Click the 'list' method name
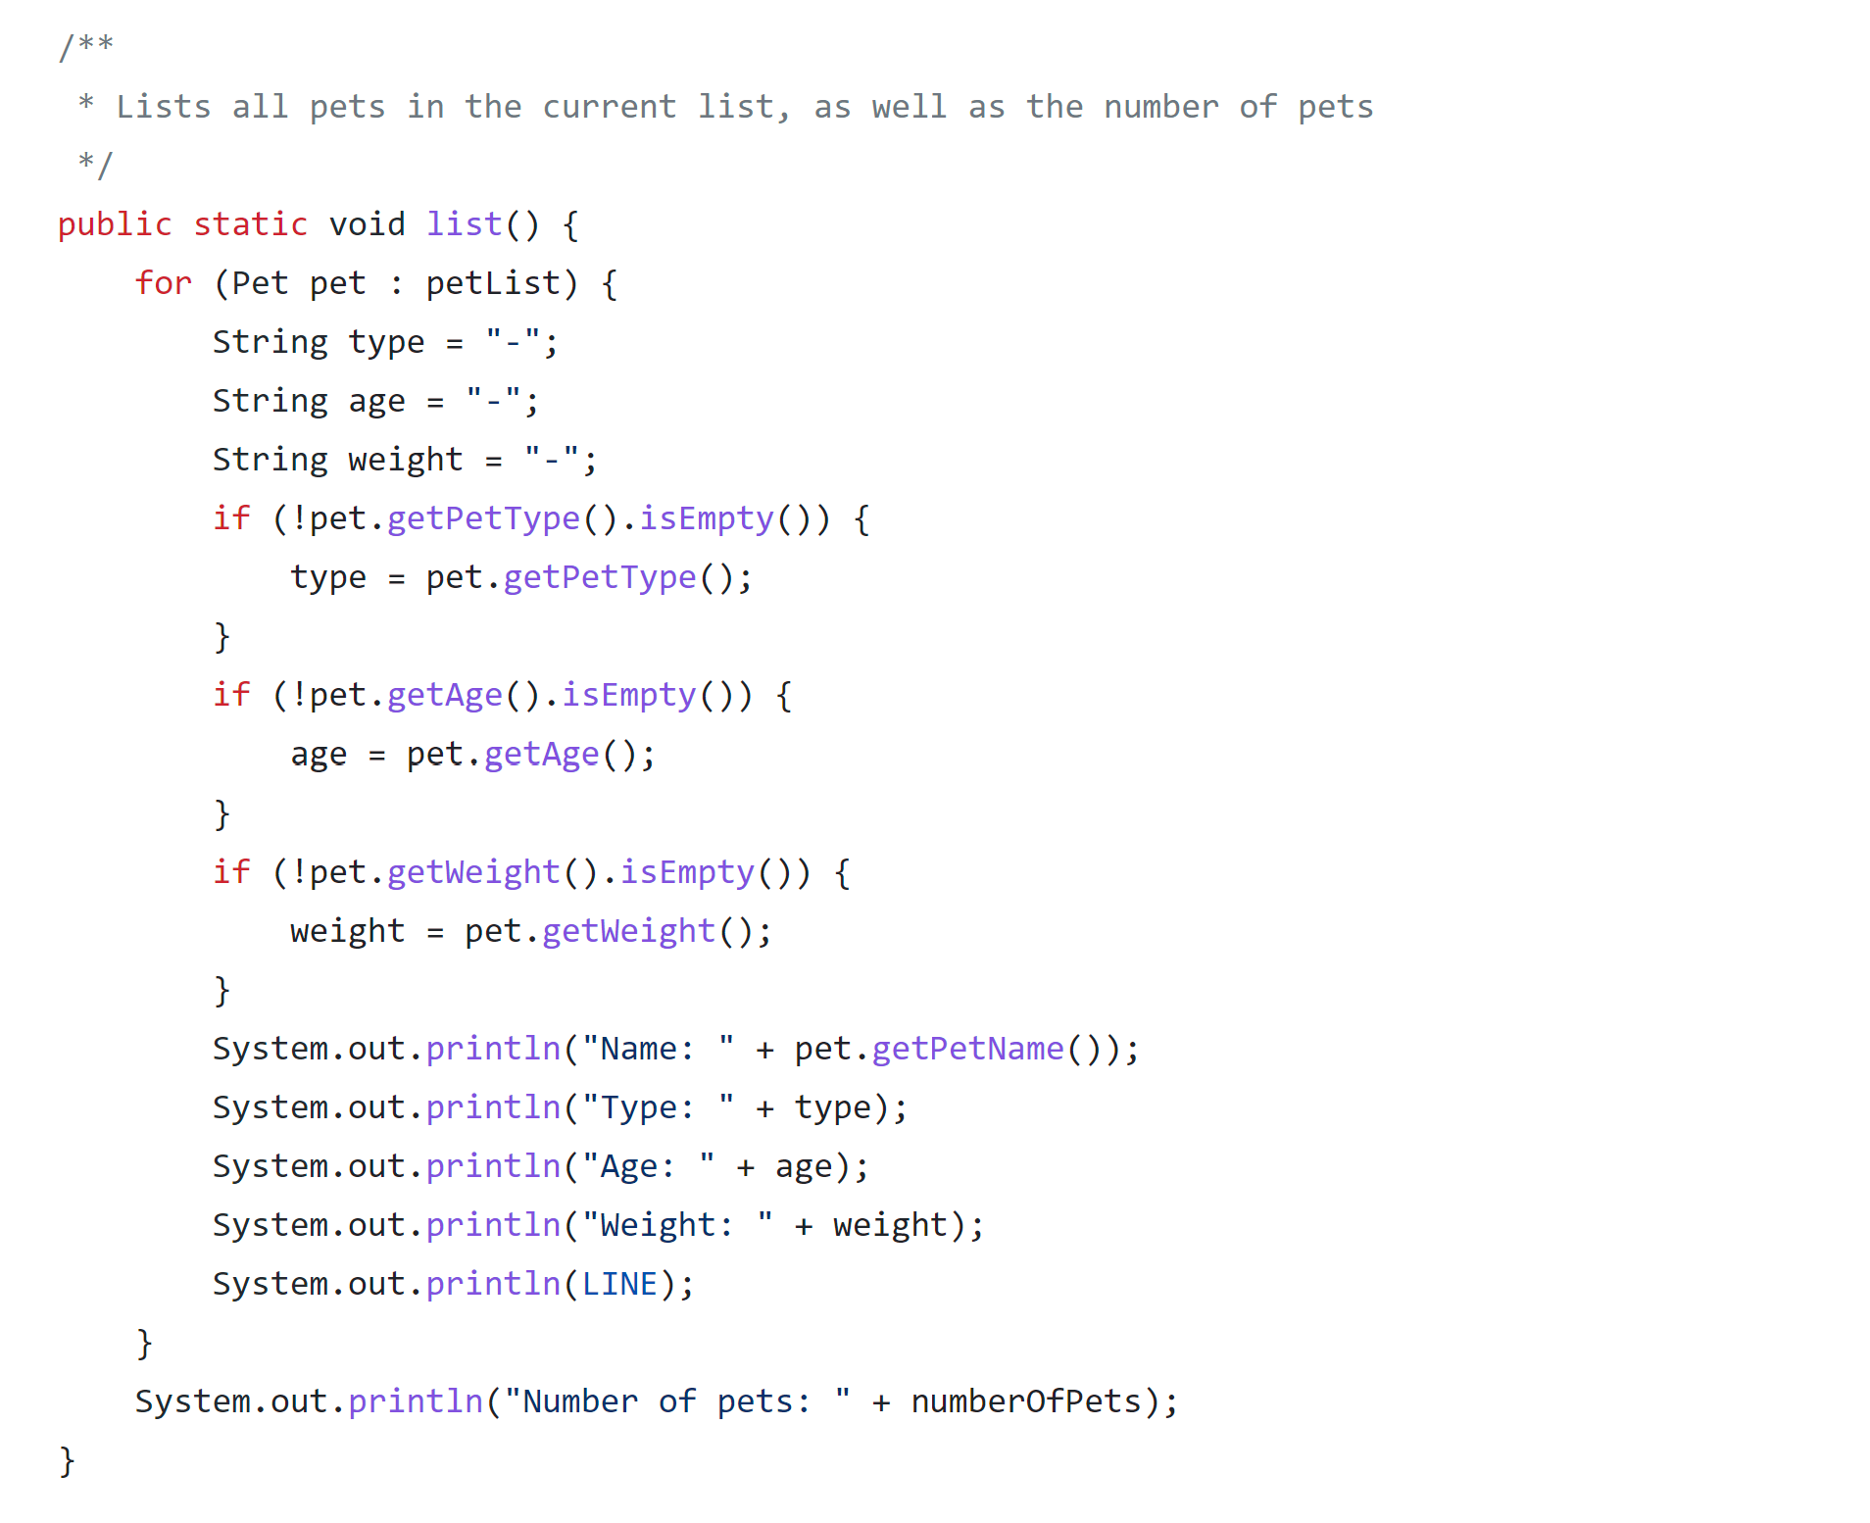Screen dimensions: 1870x1523 pos(464,224)
